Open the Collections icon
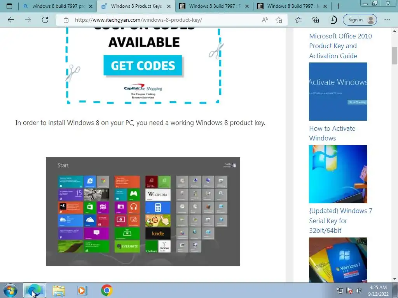This screenshot has height=298, width=398. click(316, 20)
